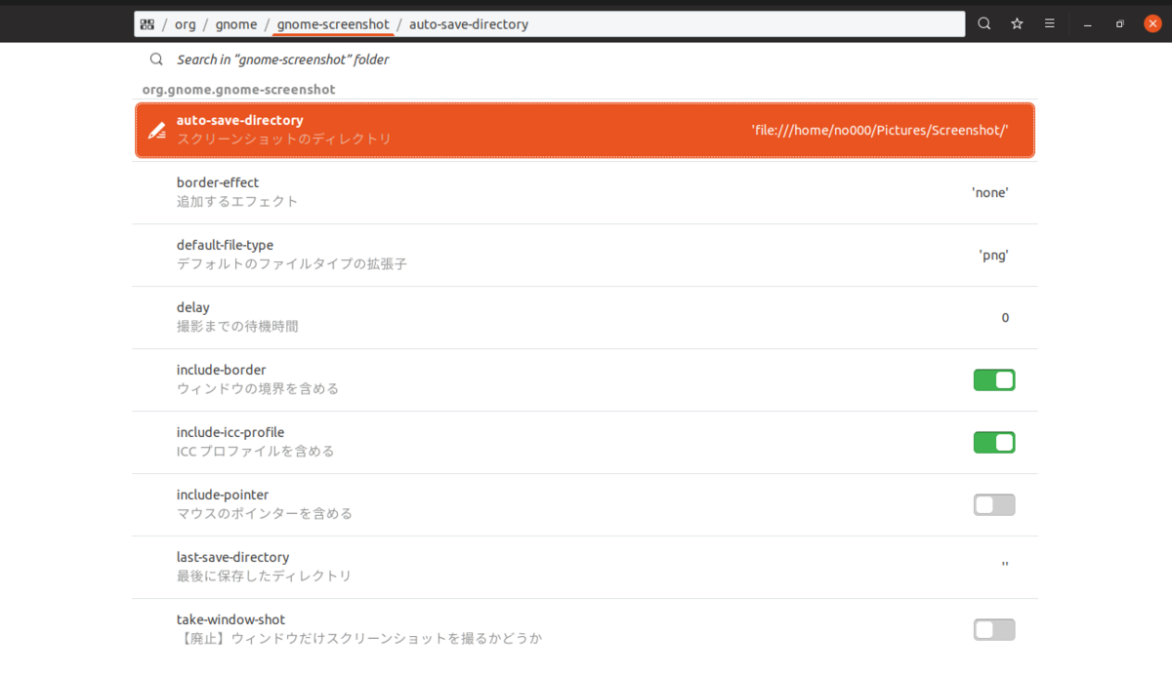Click the 'none' value of border-effect

[990, 193]
